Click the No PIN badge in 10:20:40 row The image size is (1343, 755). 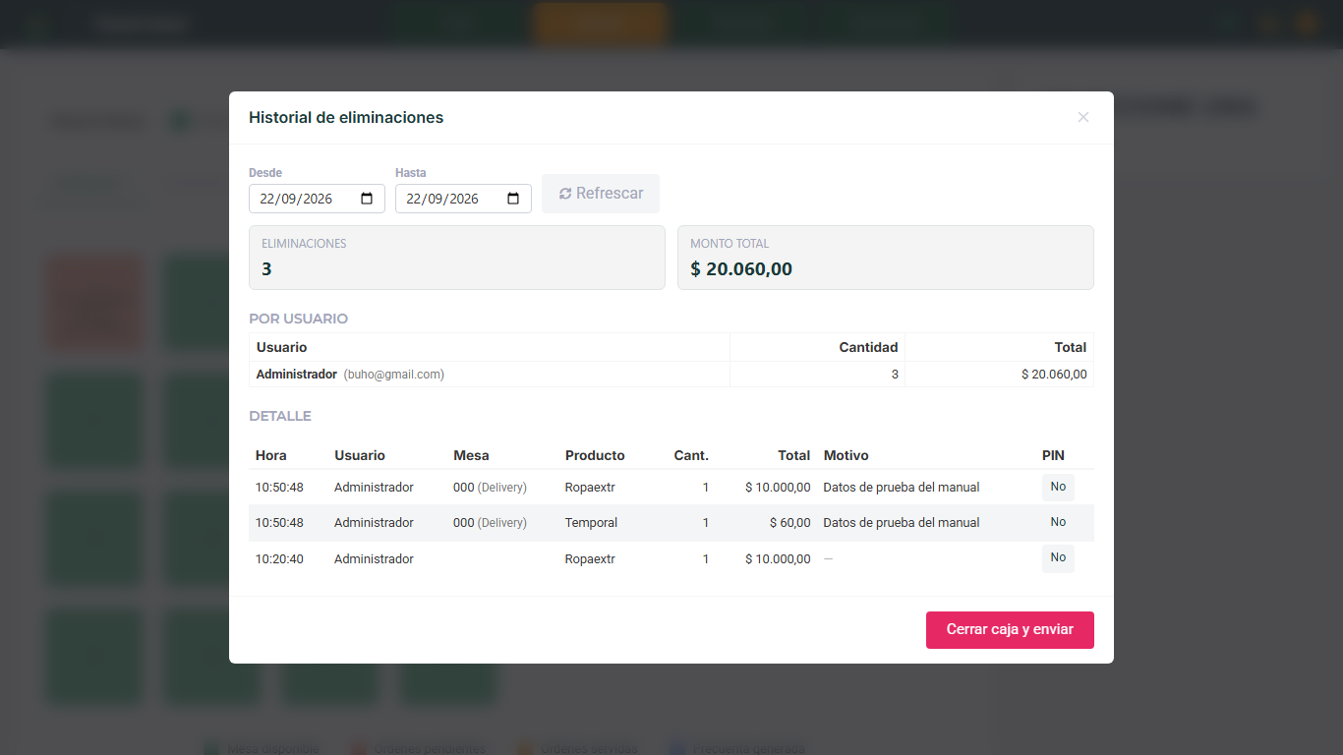point(1058,558)
